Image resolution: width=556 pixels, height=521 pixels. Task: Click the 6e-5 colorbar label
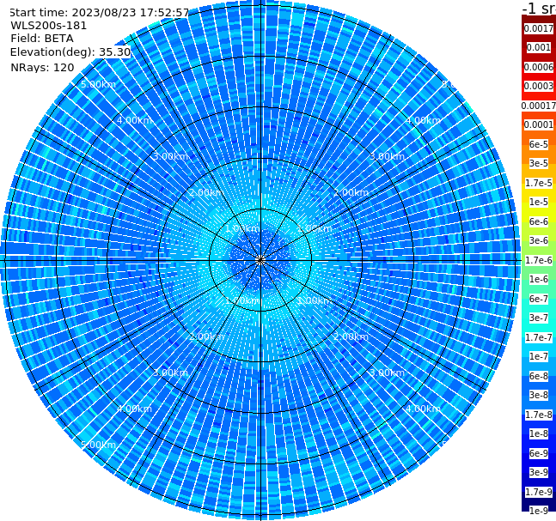539,144
